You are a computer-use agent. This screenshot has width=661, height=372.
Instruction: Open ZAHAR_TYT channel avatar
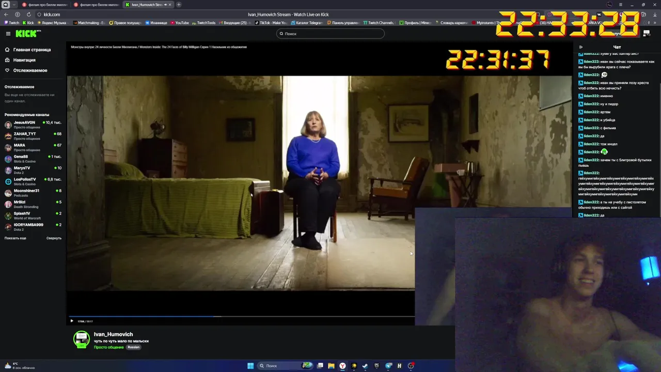8,136
